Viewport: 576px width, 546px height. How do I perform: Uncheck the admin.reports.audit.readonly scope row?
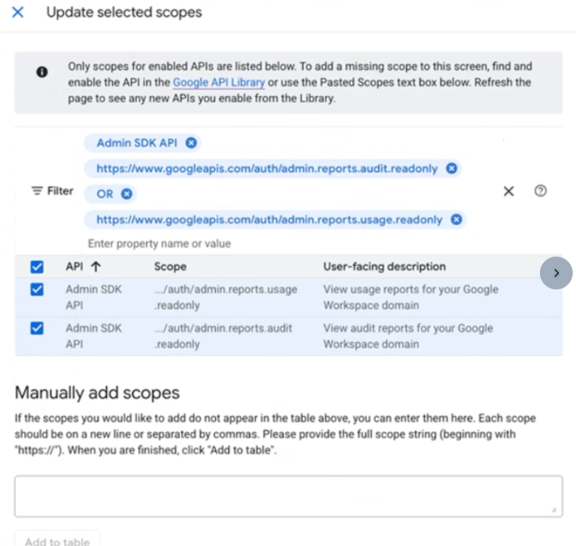click(x=37, y=328)
